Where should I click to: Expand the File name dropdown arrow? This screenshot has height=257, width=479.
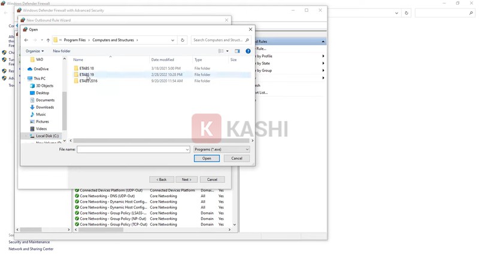point(187,149)
